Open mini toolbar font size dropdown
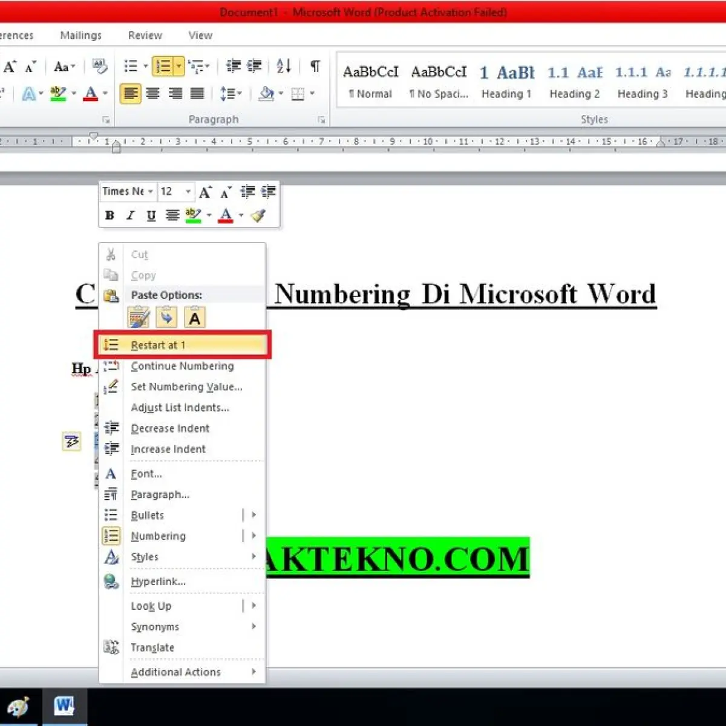The width and height of the screenshot is (726, 726). (188, 192)
